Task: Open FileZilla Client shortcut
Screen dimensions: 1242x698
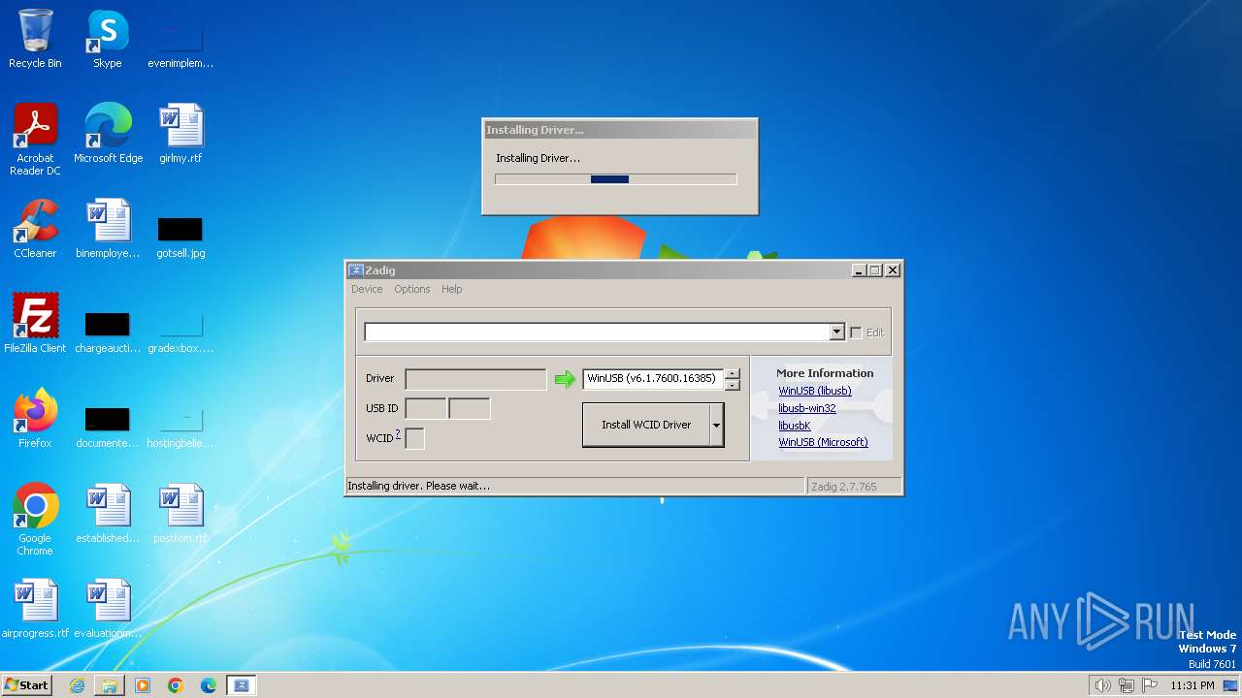Action: [x=35, y=324]
